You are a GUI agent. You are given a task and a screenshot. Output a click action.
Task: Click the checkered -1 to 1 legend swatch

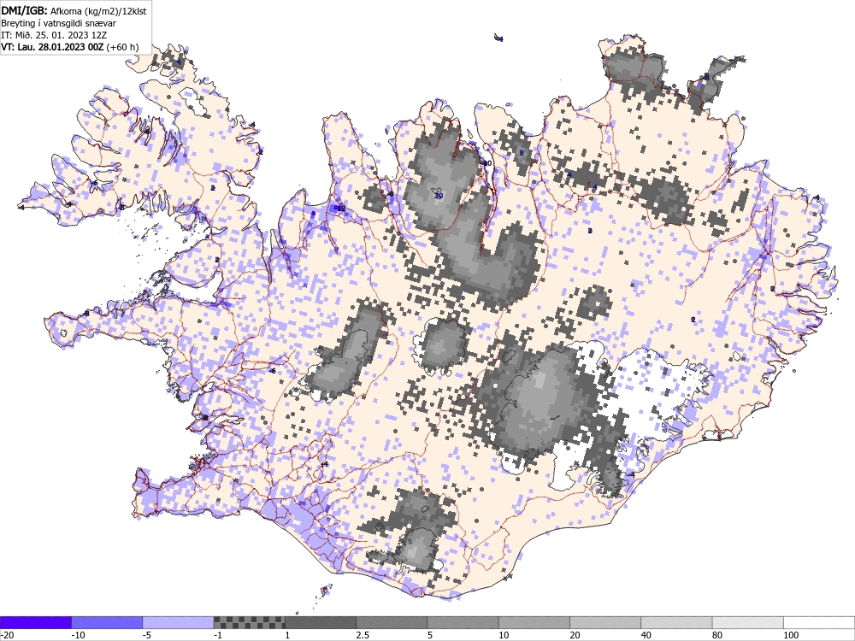249,622
